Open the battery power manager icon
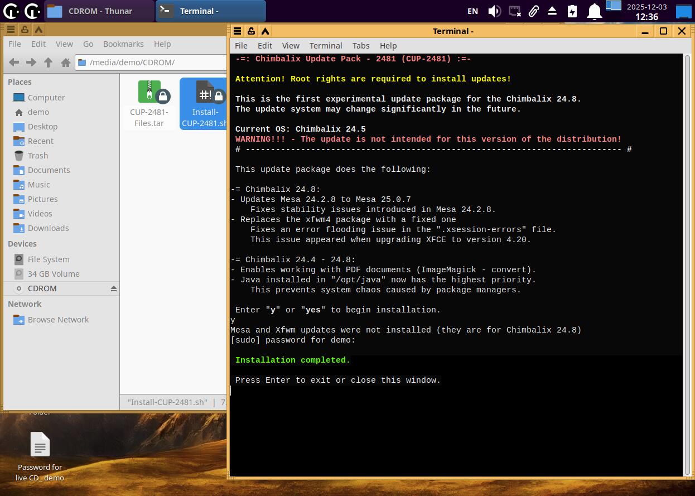The image size is (695, 496). coord(572,11)
